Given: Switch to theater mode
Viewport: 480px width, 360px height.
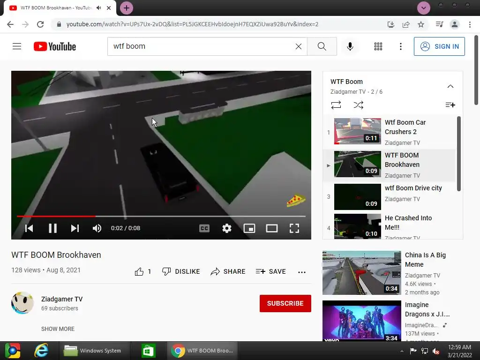Looking at the screenshot, I should [x=271, y=228].
